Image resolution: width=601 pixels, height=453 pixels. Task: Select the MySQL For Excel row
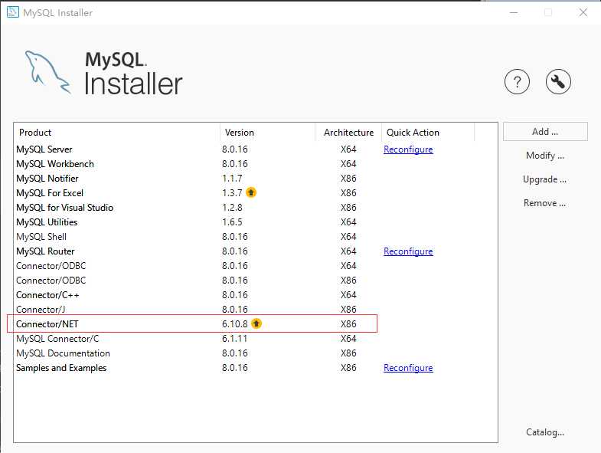point(256,193)
